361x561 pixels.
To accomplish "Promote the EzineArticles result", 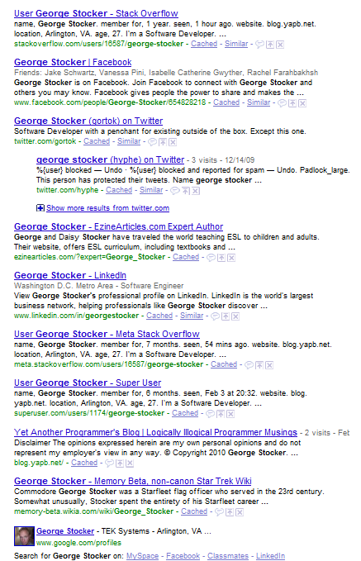I will [222, 258].
